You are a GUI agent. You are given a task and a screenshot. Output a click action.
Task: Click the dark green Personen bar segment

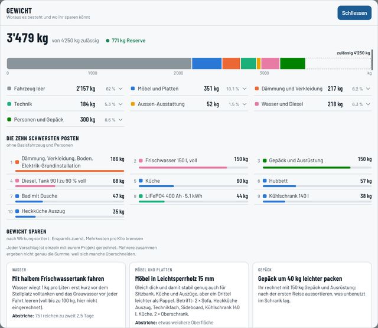pyautogui.click(x=293, y=63)
